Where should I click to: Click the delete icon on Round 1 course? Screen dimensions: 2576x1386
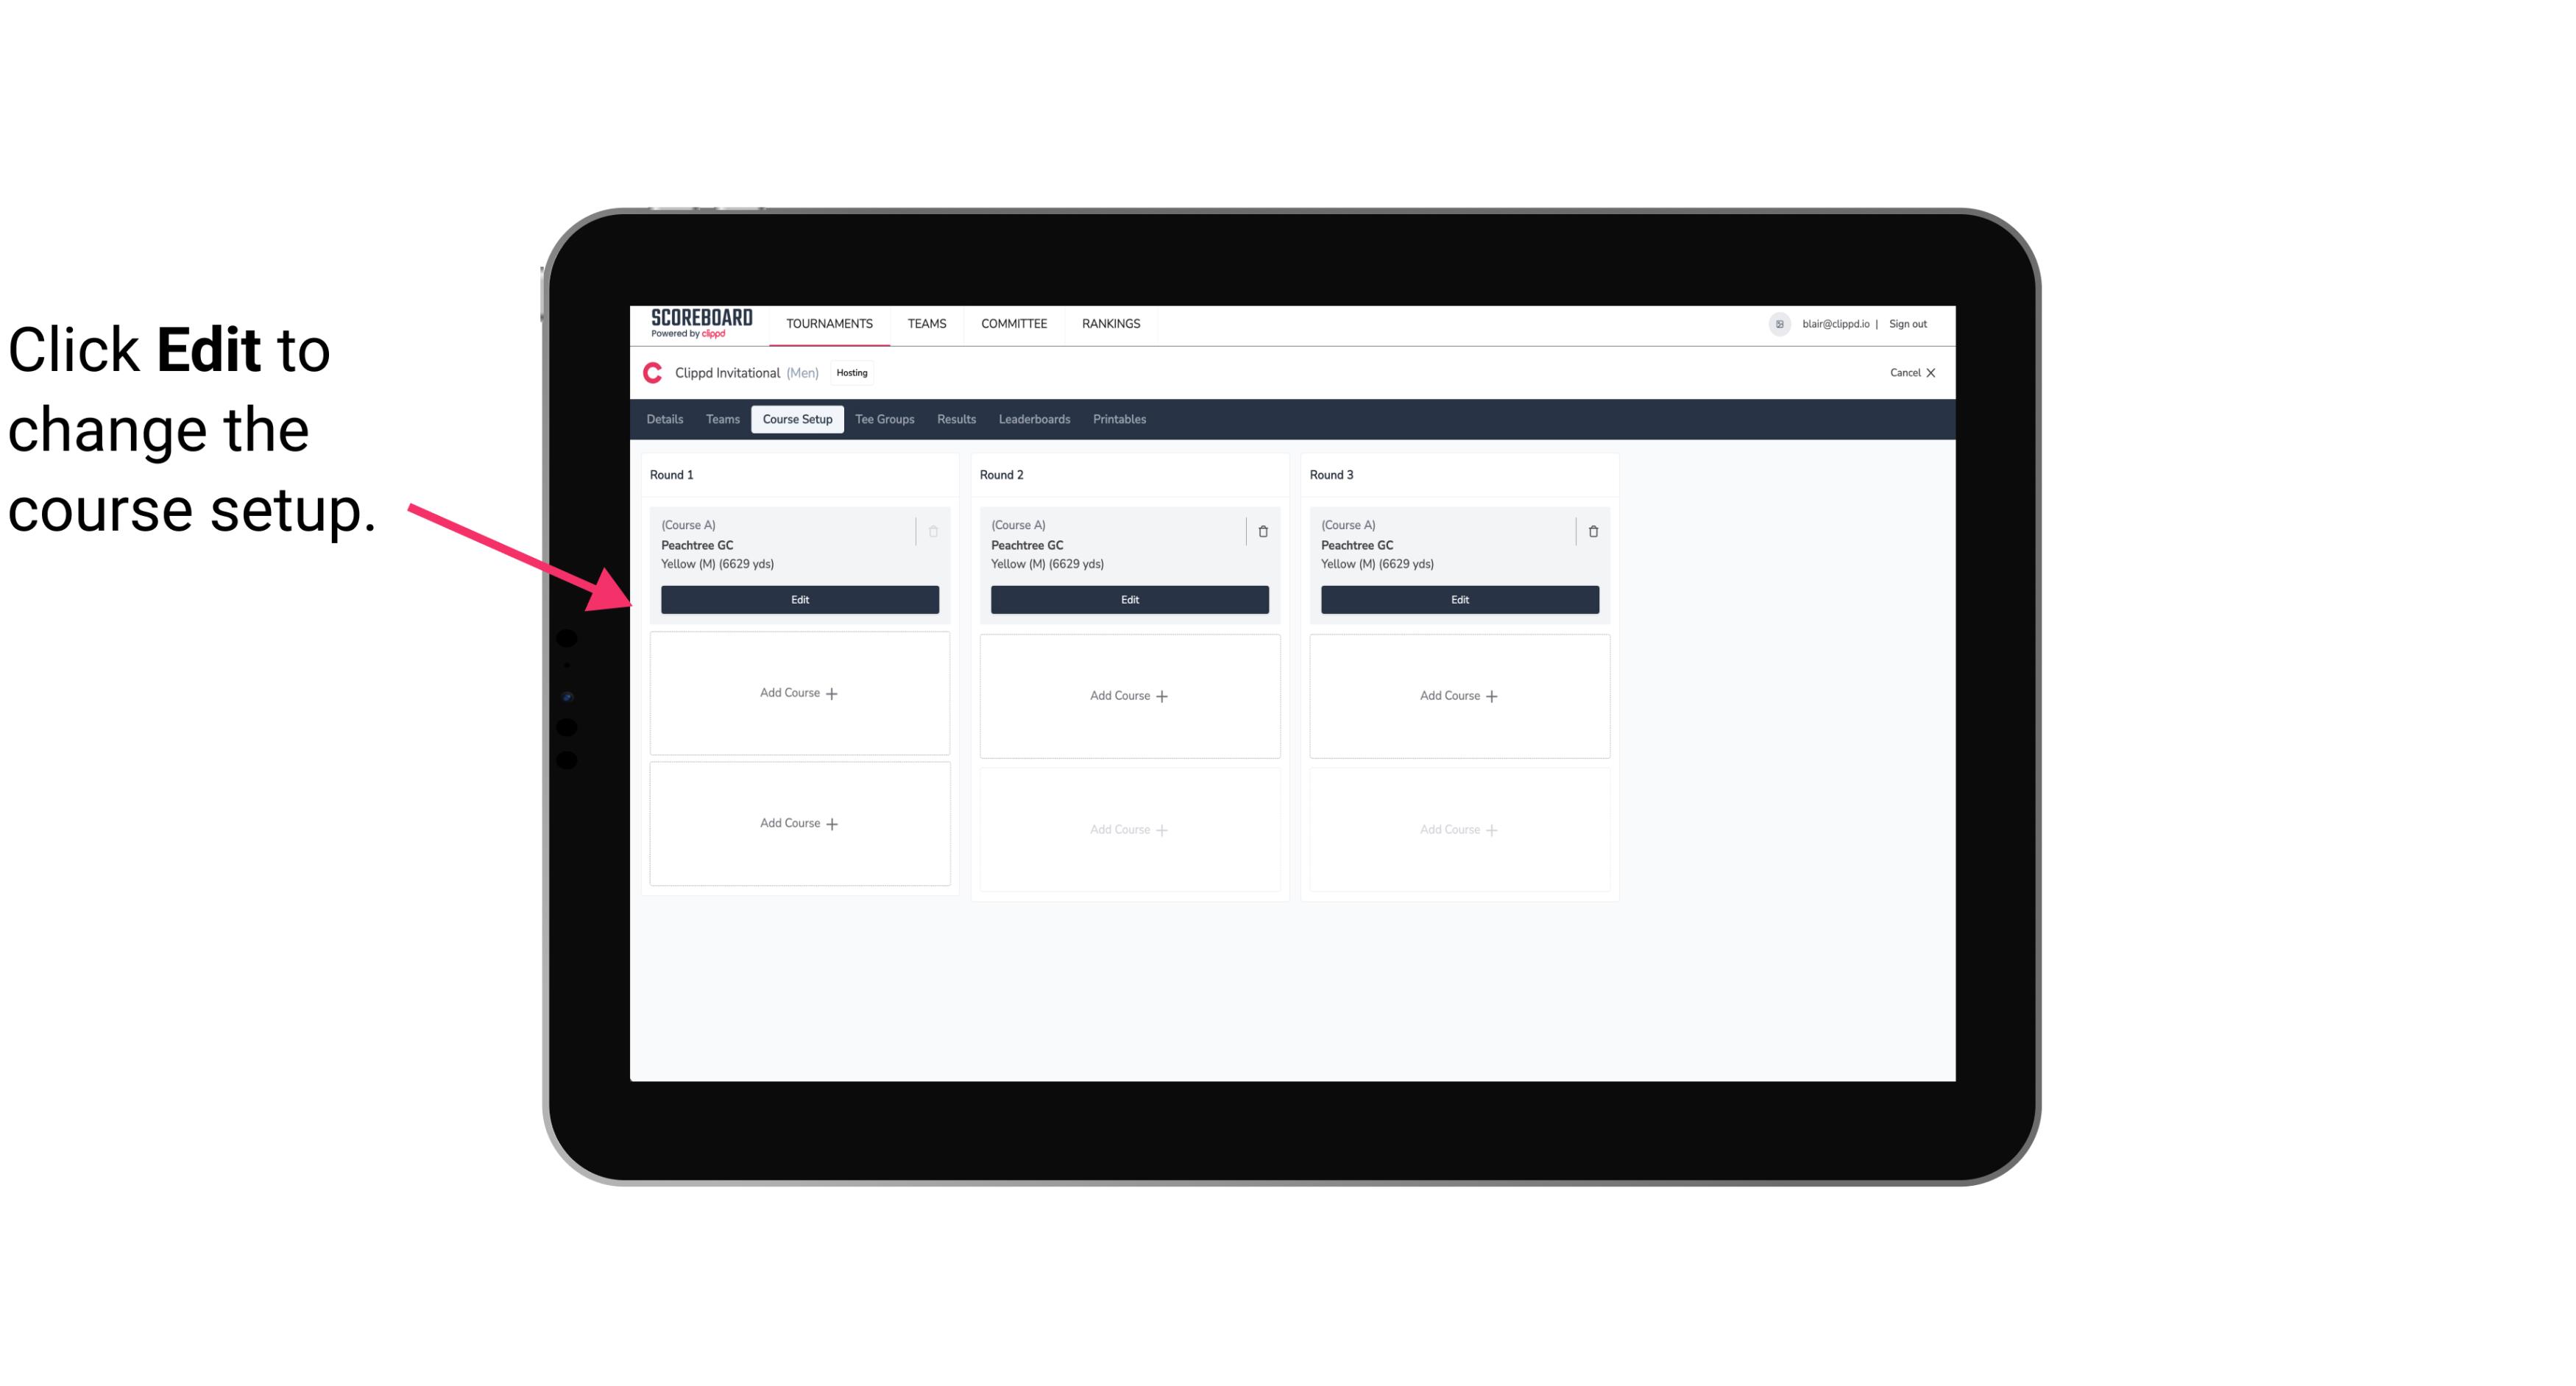pos(933,531)
